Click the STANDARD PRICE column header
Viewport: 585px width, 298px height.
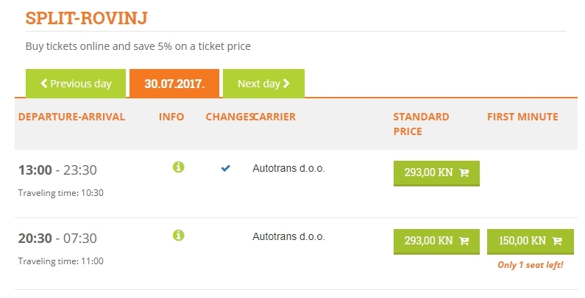421,124
